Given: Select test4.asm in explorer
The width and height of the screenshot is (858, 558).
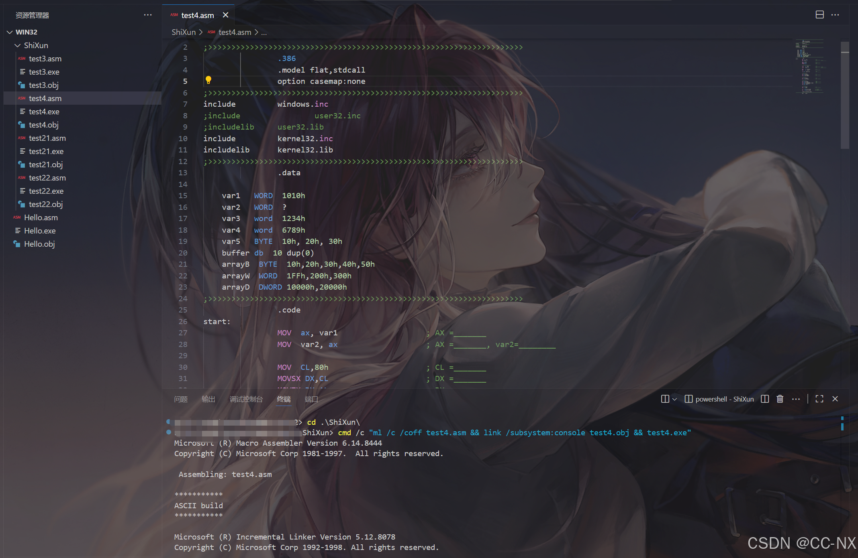Looking at the screenshot, I should coord(82,98).
